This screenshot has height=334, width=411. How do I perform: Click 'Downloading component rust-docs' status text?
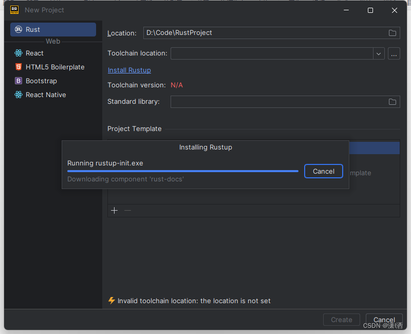point(125,179)
